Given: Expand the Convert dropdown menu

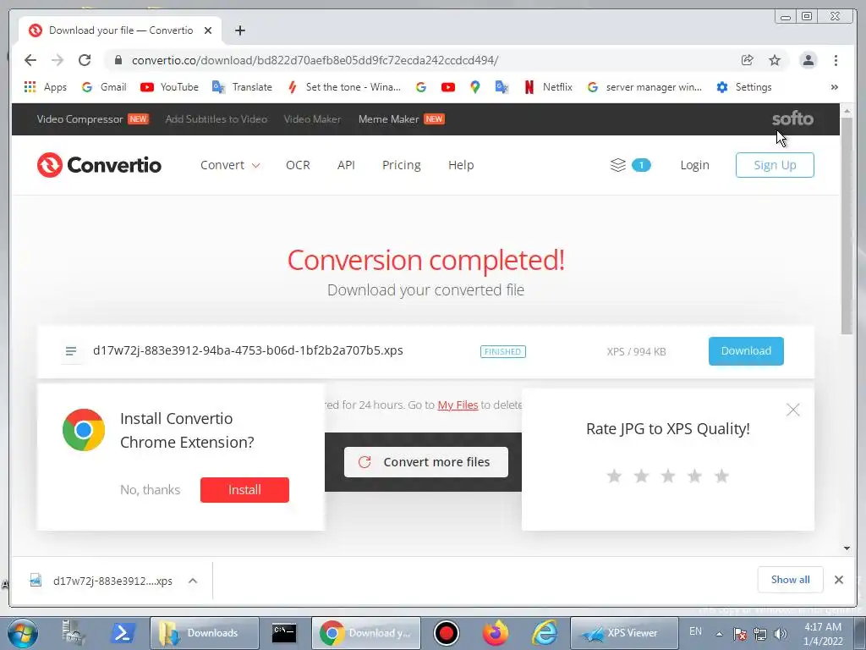Looking at the screenshot, I should 230,165.
